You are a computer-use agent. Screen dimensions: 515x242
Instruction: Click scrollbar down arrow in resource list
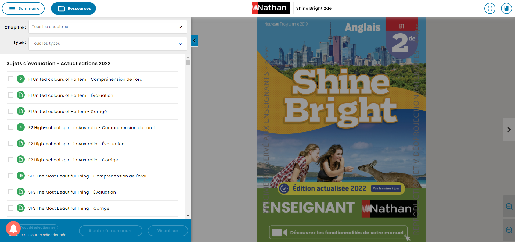(x=188, y=216)
